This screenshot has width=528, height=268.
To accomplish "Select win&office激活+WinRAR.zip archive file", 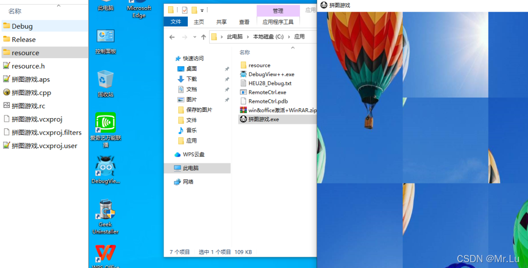I will tap(278, 110).
